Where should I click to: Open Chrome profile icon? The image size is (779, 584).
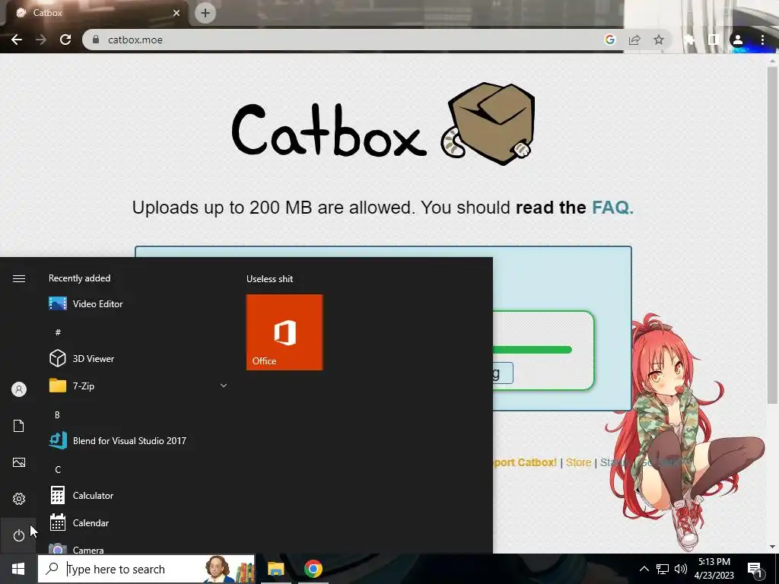738,40
